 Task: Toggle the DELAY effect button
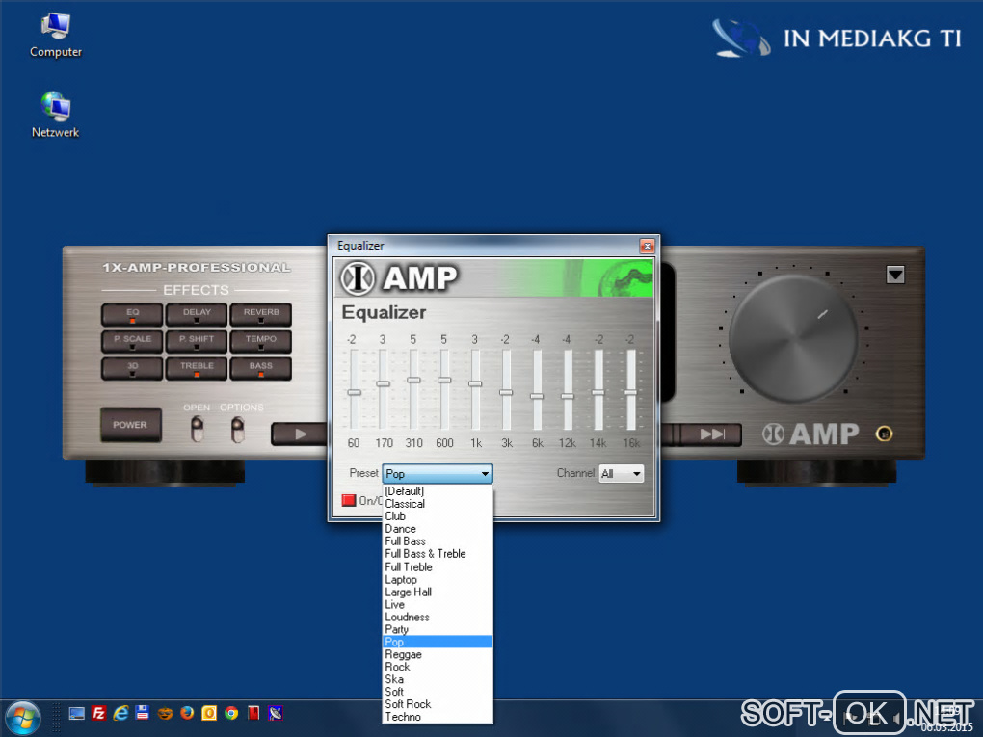pyautogui.click(x=197, y=315)
